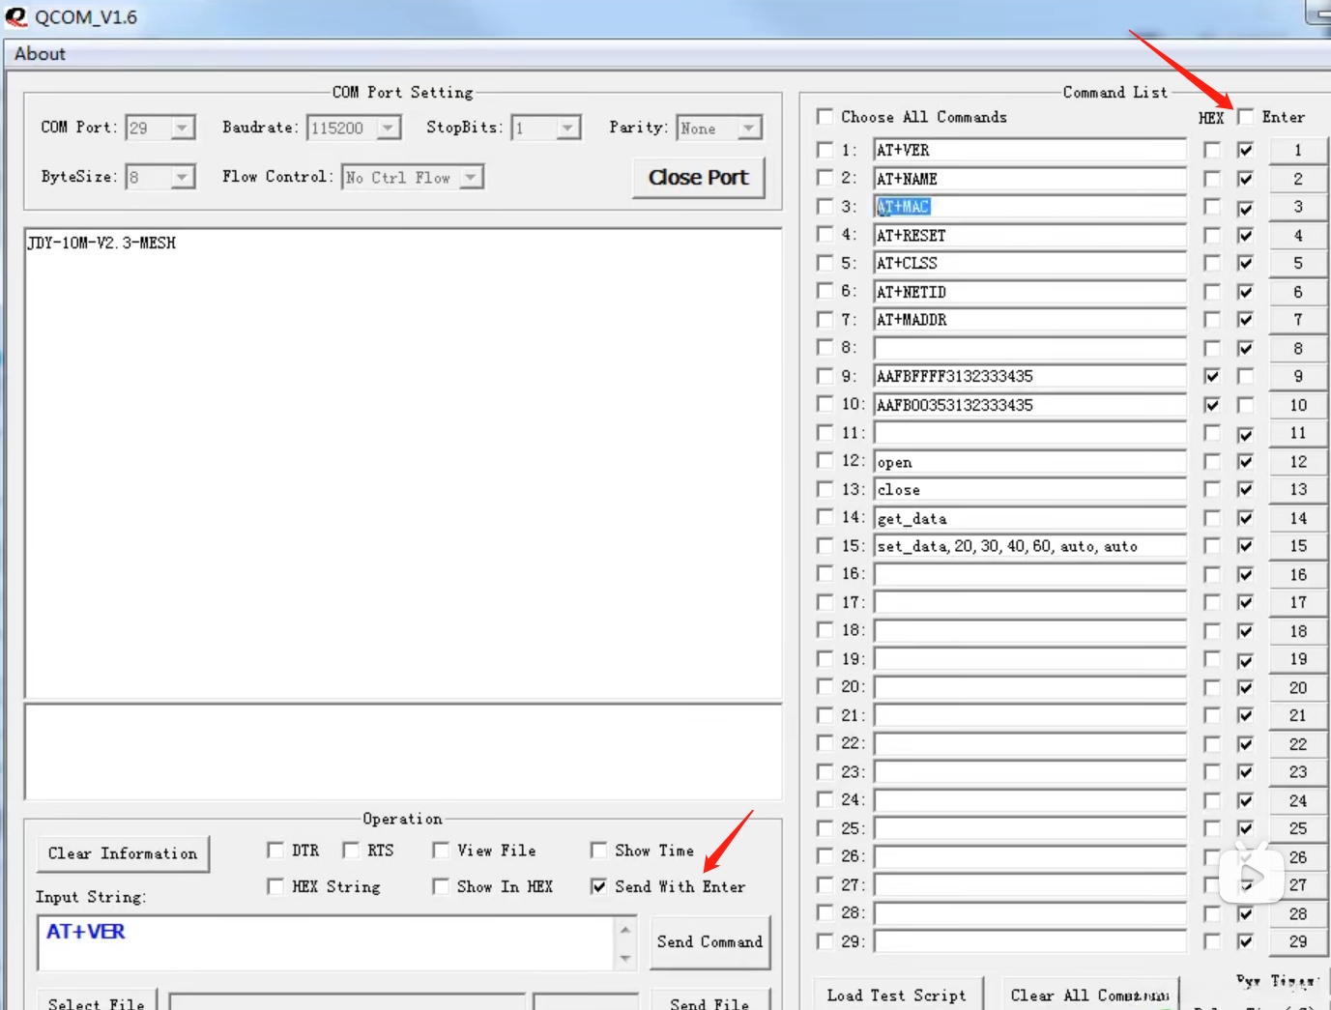Click send button 4 for AT+RESET

pyautogui.click(x=1298, y=235)
